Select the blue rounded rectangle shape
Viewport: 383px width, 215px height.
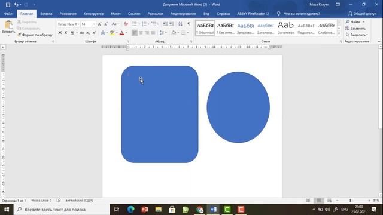pyautogui.click(x=160, y=114)
